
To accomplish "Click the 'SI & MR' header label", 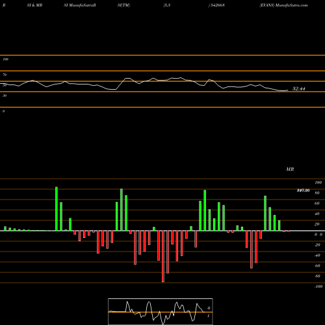I will click(x=34, y=5).
